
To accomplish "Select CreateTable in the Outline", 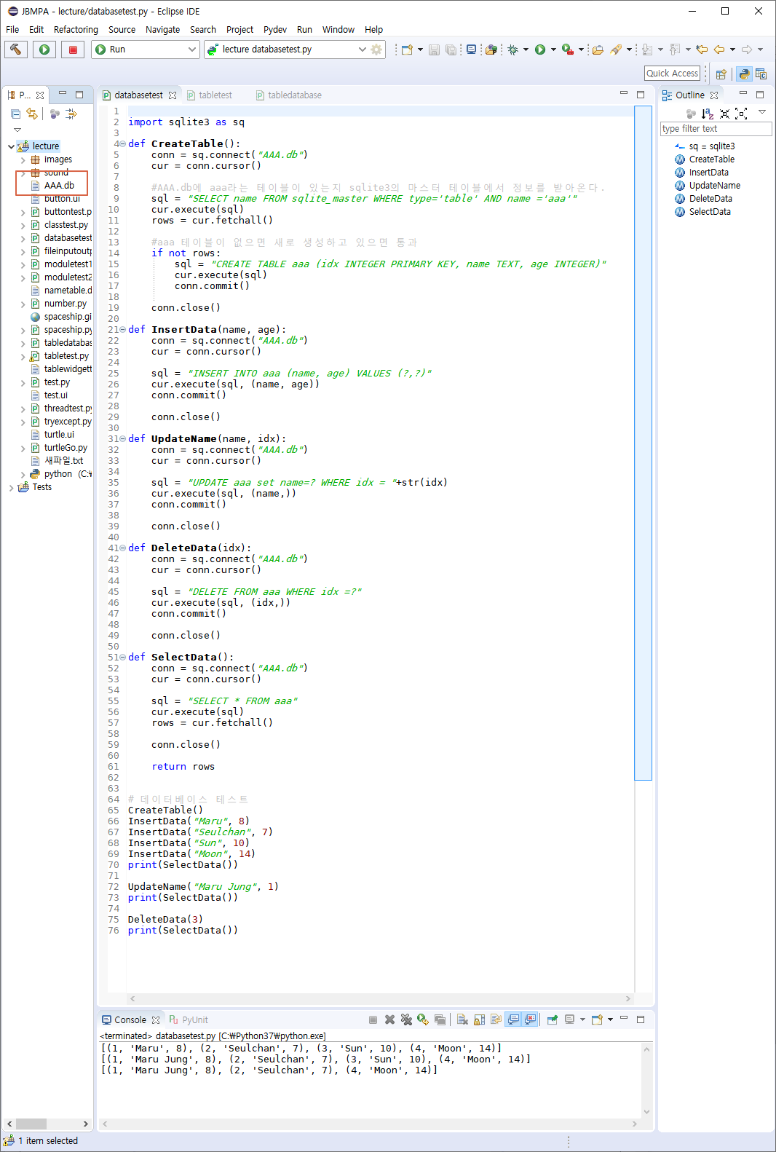I will (711, 159).
